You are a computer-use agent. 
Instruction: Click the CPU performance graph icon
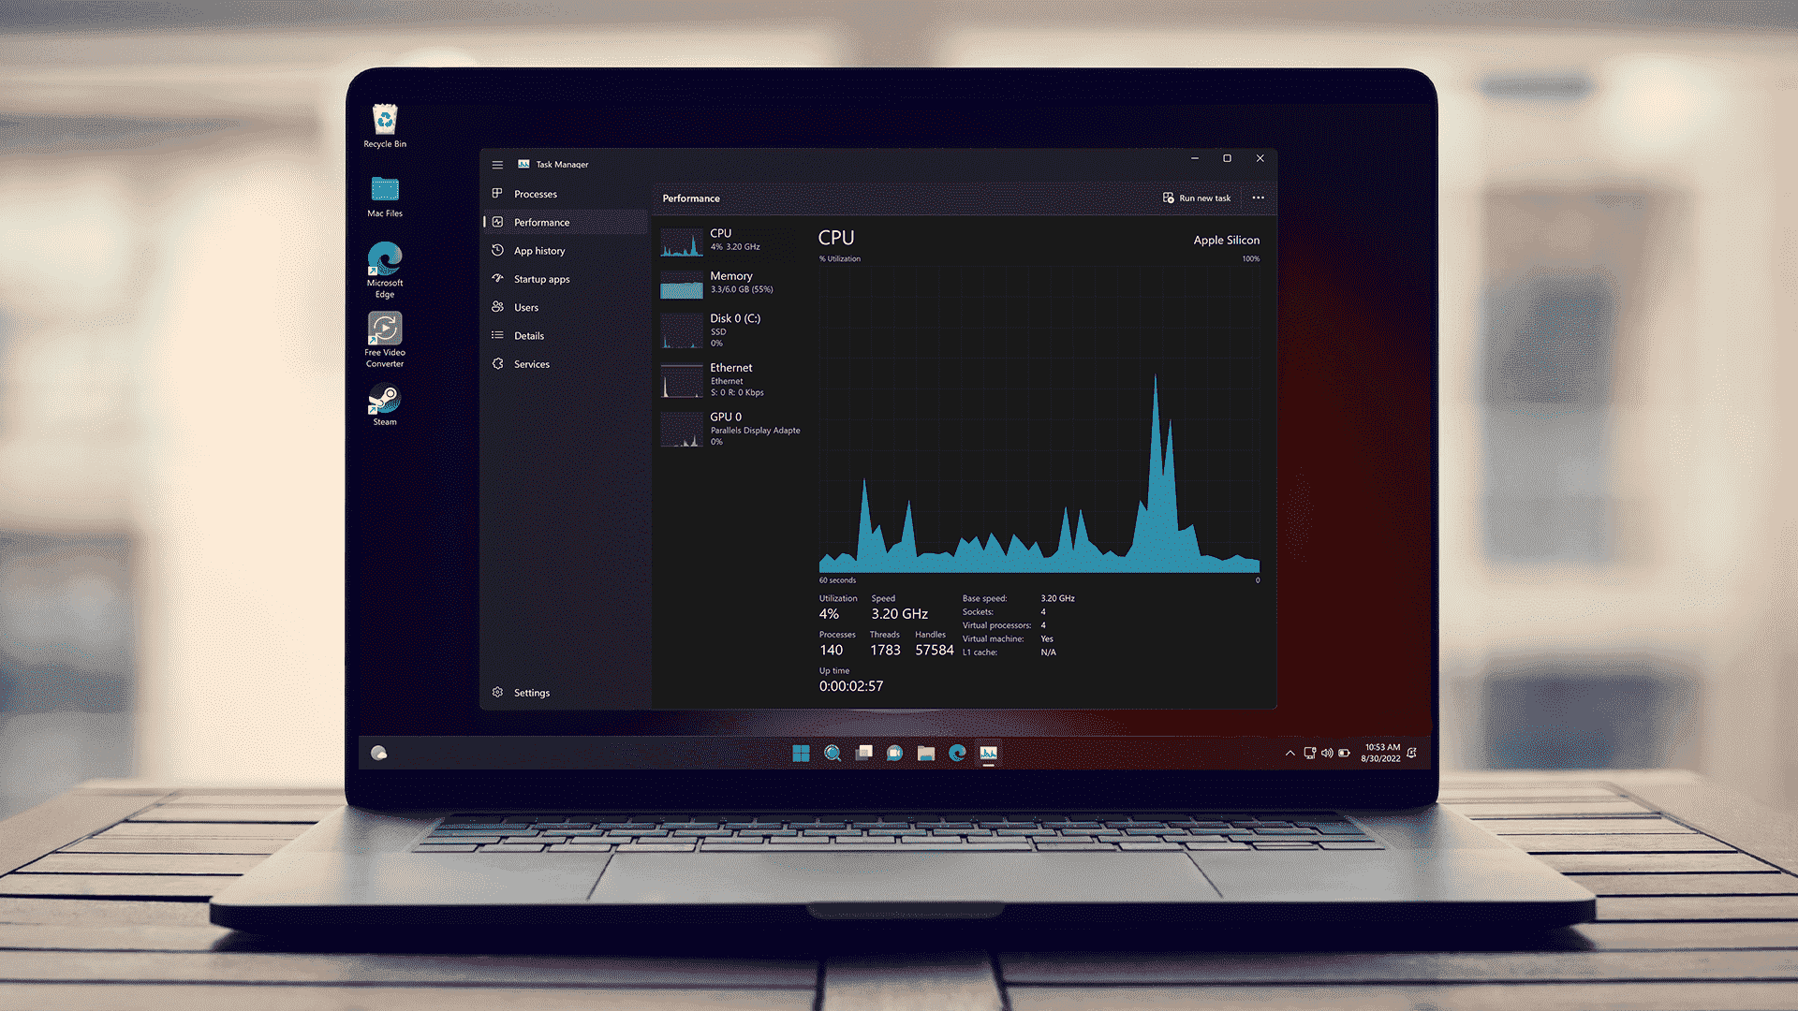682,241
